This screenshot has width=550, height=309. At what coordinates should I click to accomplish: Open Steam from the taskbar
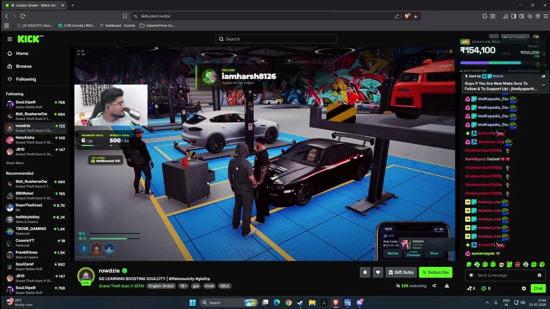(x=300, y=303)
